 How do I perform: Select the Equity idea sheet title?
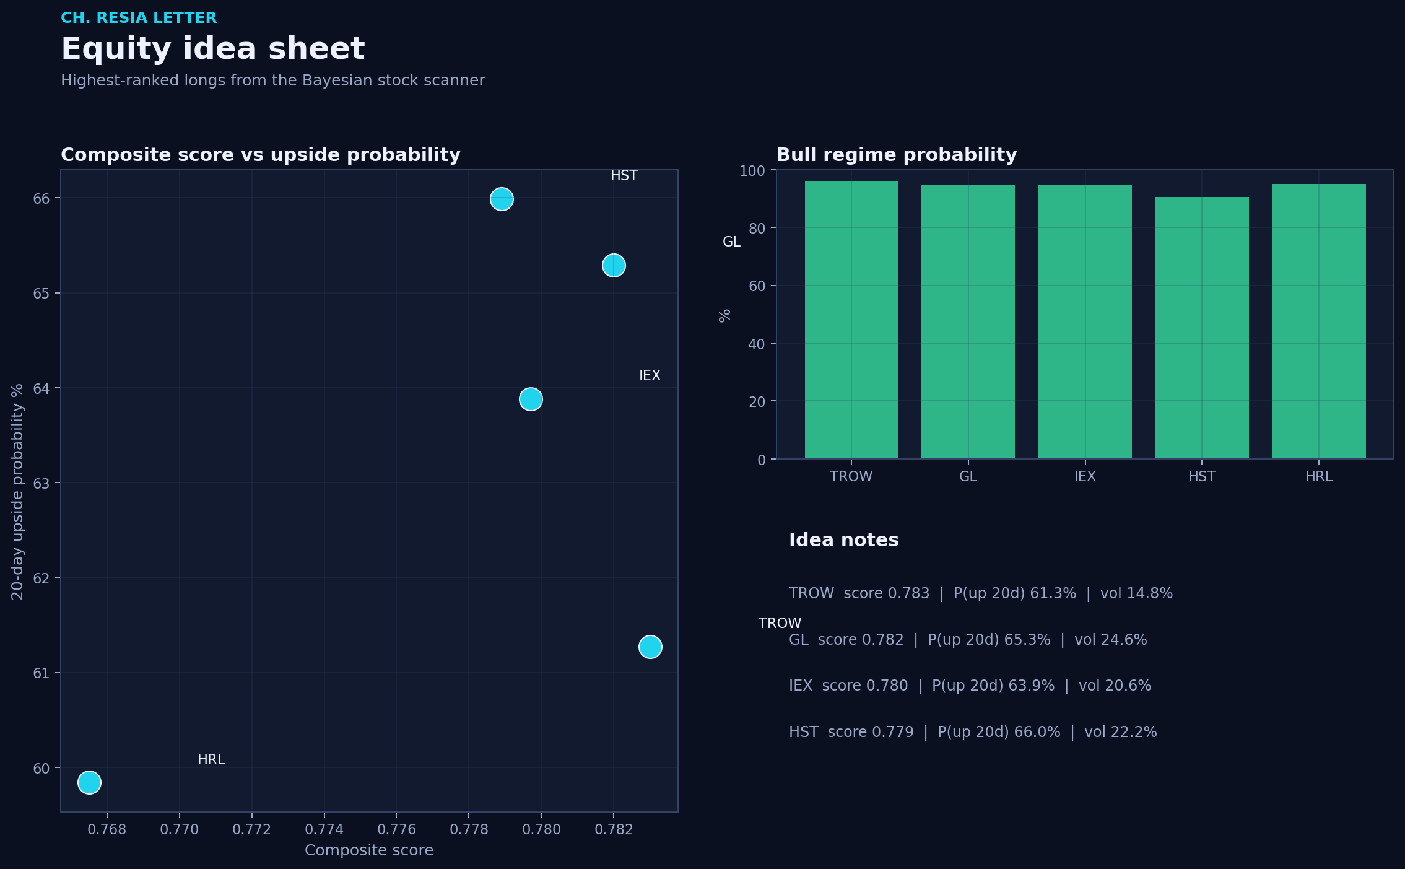tap(213, 49)
